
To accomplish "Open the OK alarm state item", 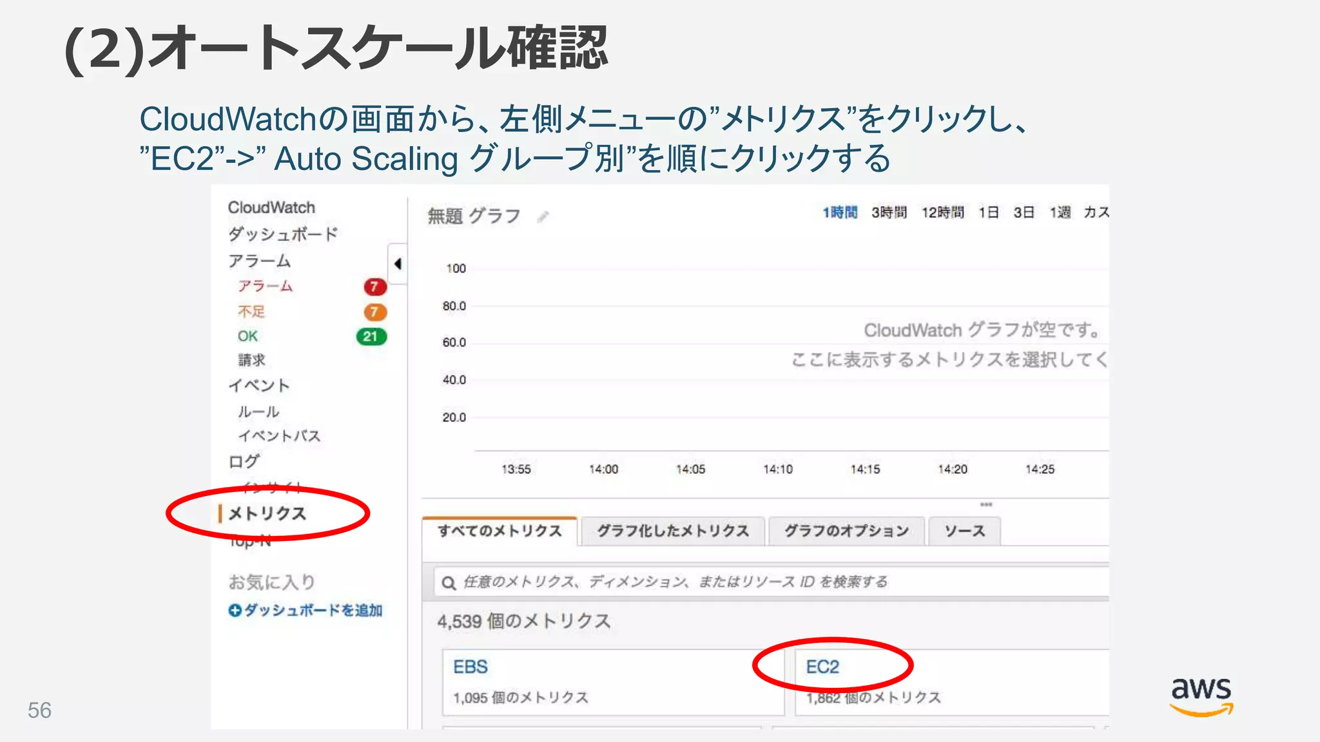I will [247, 336].
